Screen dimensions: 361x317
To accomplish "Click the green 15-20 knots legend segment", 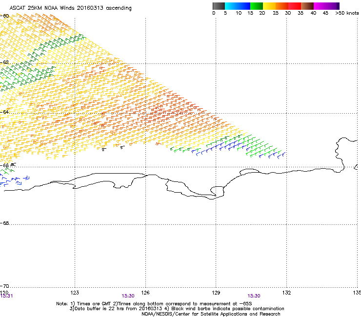I will (257, 6).
